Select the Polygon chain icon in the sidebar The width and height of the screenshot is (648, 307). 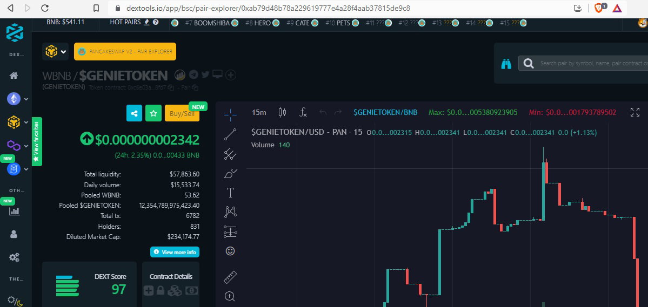(14, 145)
